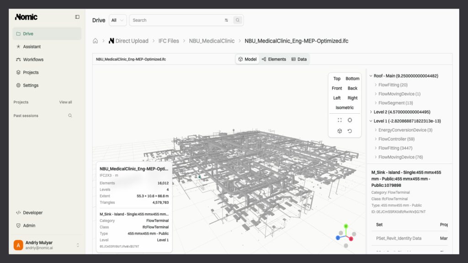
Task: Click the fit-to-view frame icon
Action: tap(340, 120)
